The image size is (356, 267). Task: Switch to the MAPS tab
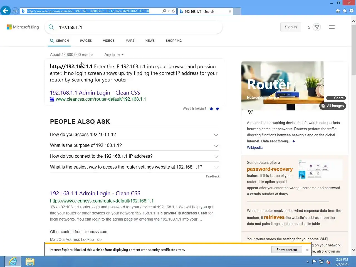[x=130, y=41]
